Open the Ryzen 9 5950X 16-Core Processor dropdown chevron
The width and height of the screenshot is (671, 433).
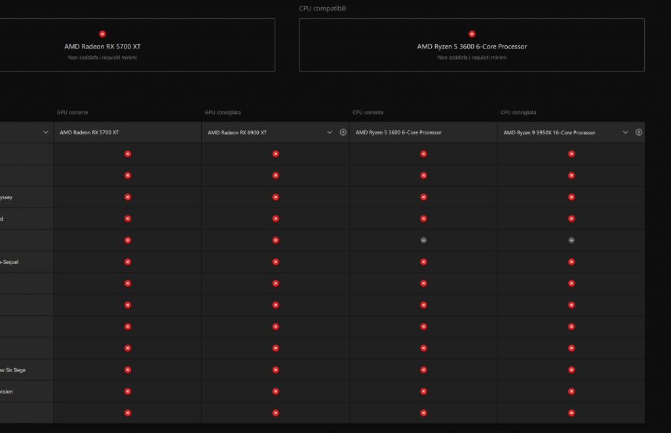(625, 132)
